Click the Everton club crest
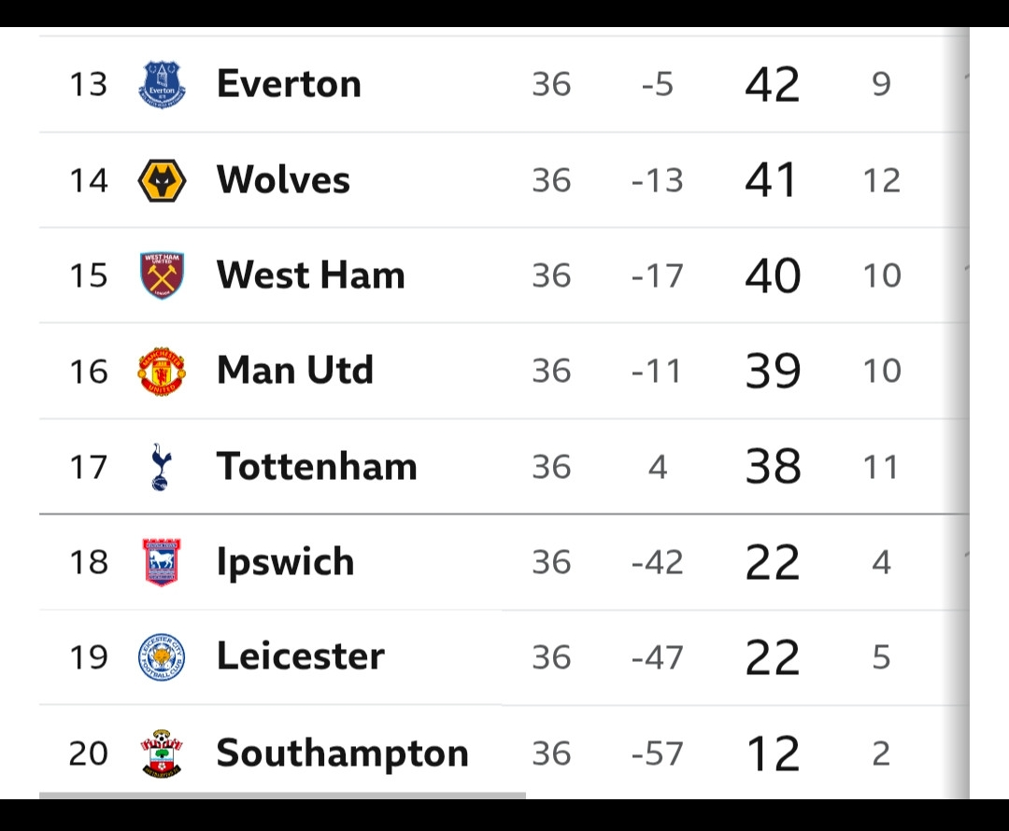Screen dimensions: 1009x831 coord(163,84)
